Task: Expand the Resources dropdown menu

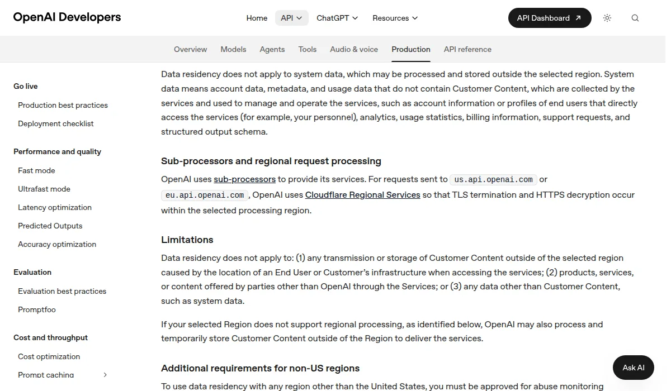Action: 395,18
